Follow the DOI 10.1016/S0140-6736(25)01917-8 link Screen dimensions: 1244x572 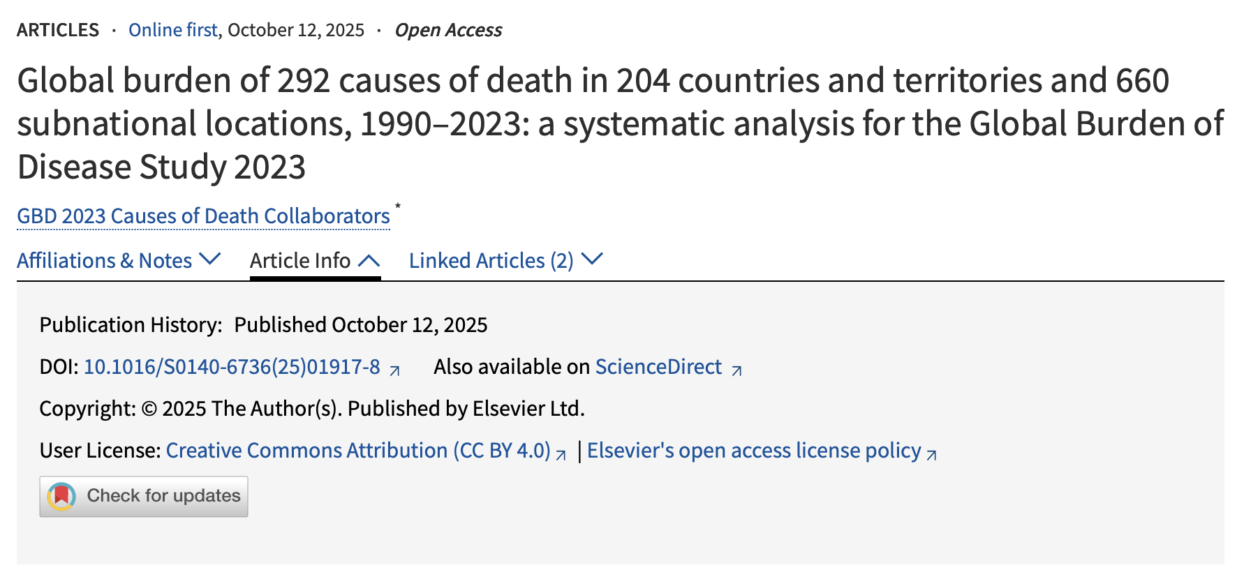232,367
